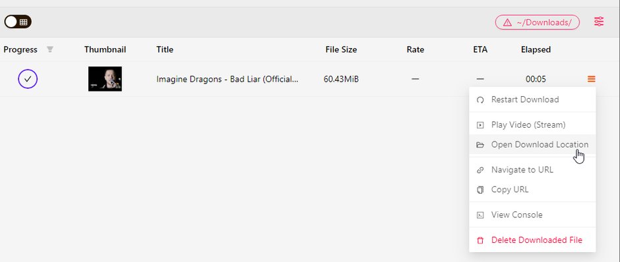Click the Rate column header
The width and height of the screenshot is (620, 262).
[415, 49]
